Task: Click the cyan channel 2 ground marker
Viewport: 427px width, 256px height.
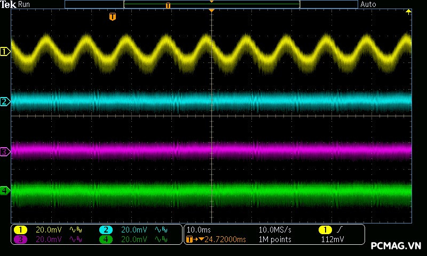Action: click(5, 101)
